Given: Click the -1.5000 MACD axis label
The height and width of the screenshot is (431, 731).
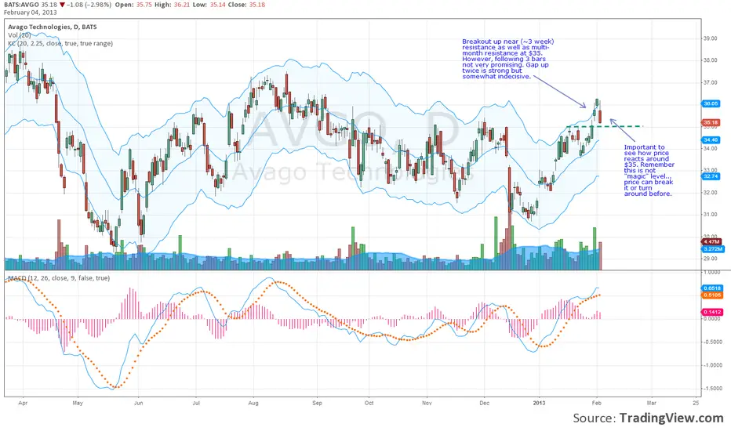Looking at the screenshot, I should [712, 389].
